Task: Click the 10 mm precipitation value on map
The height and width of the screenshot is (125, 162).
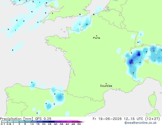Action: [132, 63]
